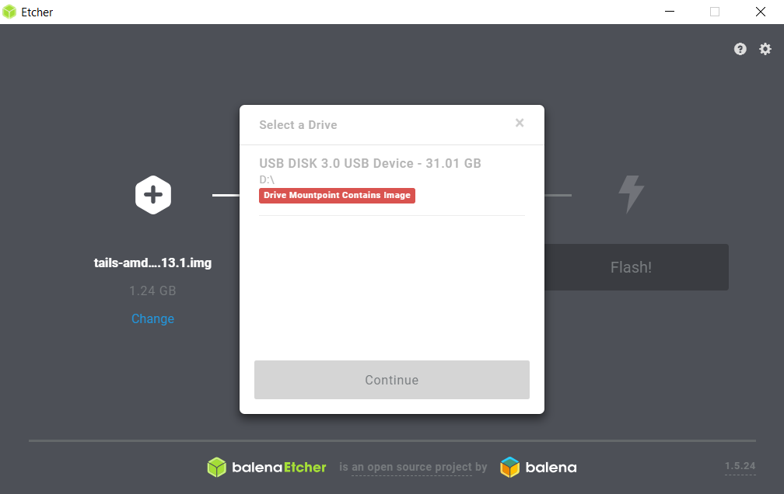Click the D:\ drive path label
Image resolution: width=784 pixels, height=494 pixels.
[267, 179]
